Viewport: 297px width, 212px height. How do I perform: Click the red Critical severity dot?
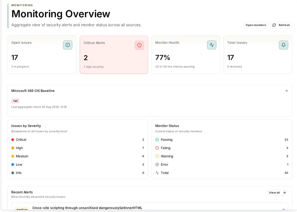click(x=13, y=140)
